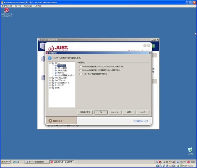Click the Show Desktop quick launch icon
Viewport: 197px width, 168px height.
click(x=18, y=162)
